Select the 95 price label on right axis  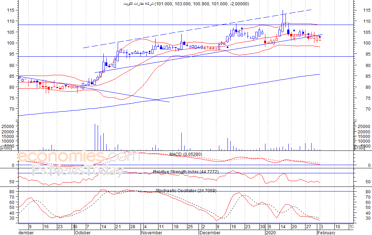point(368,54)
